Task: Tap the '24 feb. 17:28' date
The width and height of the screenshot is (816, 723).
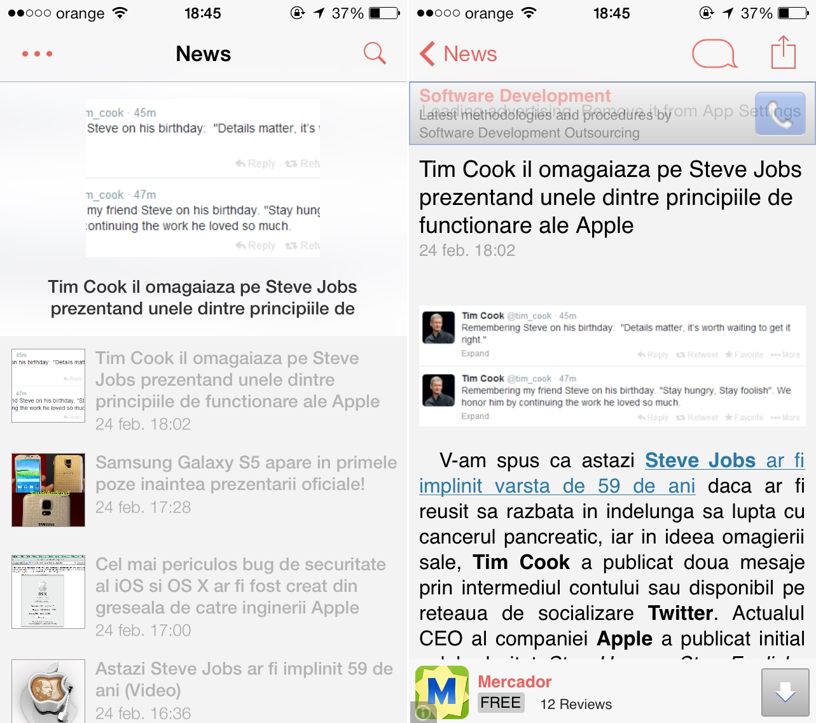Action: [143, 507]
